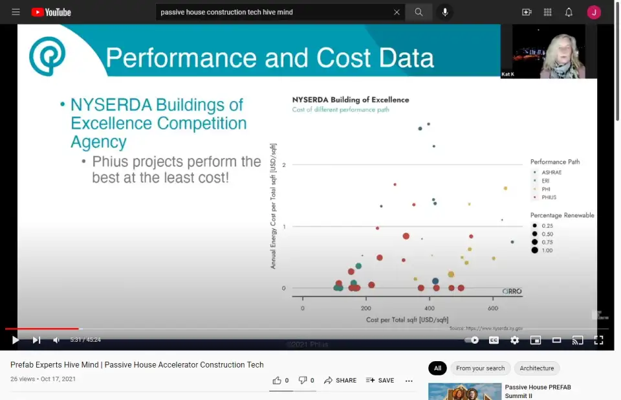The height and width of the screenshot is (400, 621).
Task: Open the account avatar menu
Action: (x=594, y=12)
